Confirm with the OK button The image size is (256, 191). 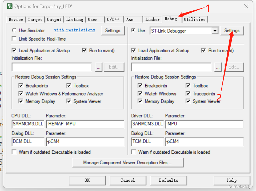[87, 180]
